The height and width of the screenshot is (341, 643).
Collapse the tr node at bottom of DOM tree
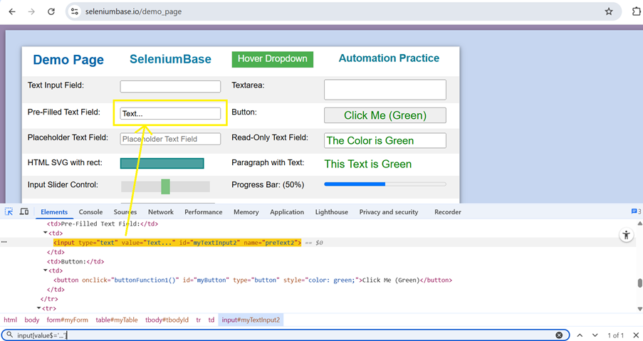(39, 308)
